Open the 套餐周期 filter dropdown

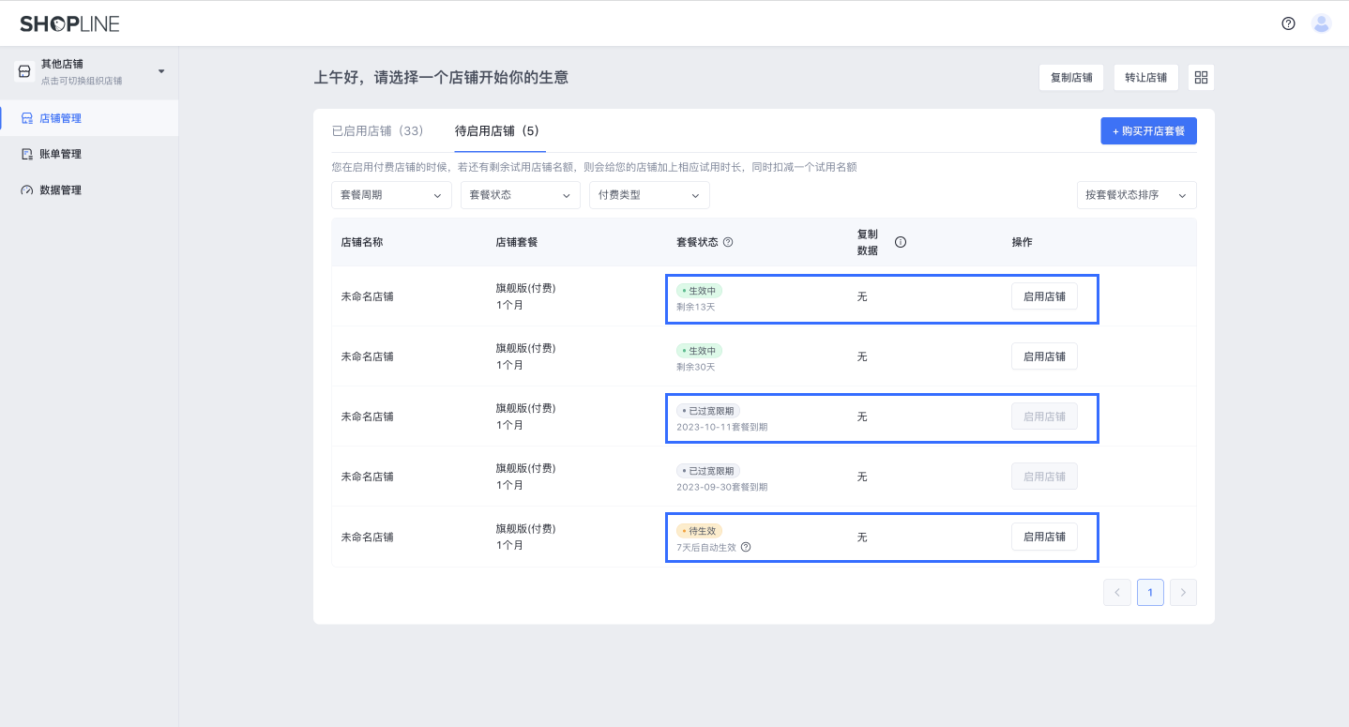(391, 195)
